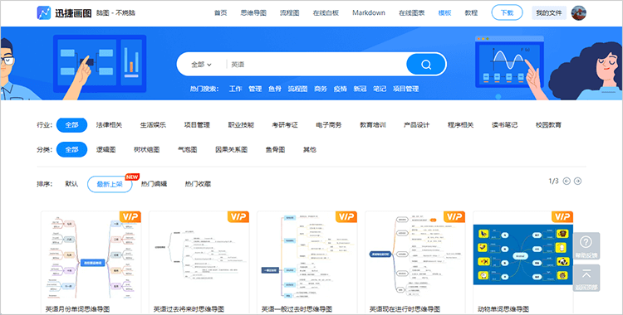Select 产品设计 industry filter
The height and width of the screenshot is (315, 623).
click(417, 125)
